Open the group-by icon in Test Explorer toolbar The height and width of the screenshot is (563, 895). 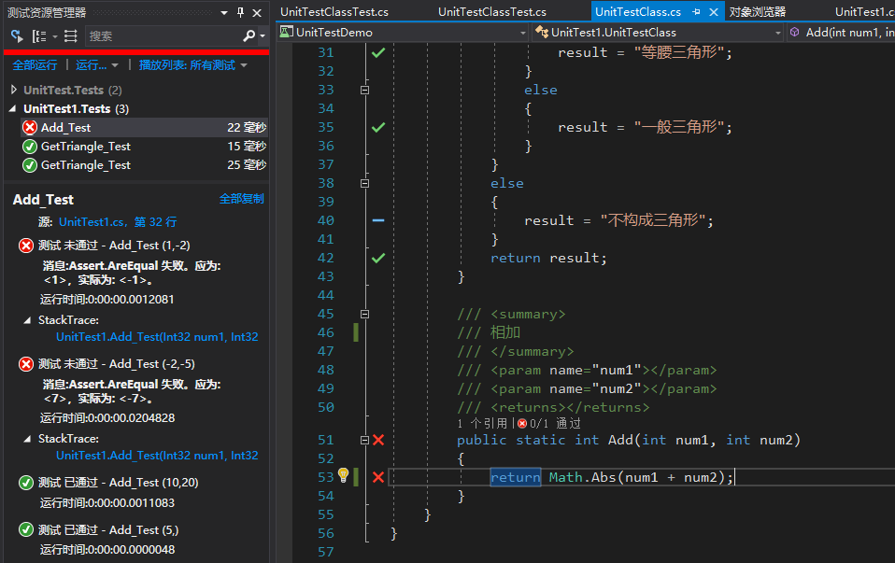pyautogui.click(x=39, y=36)
